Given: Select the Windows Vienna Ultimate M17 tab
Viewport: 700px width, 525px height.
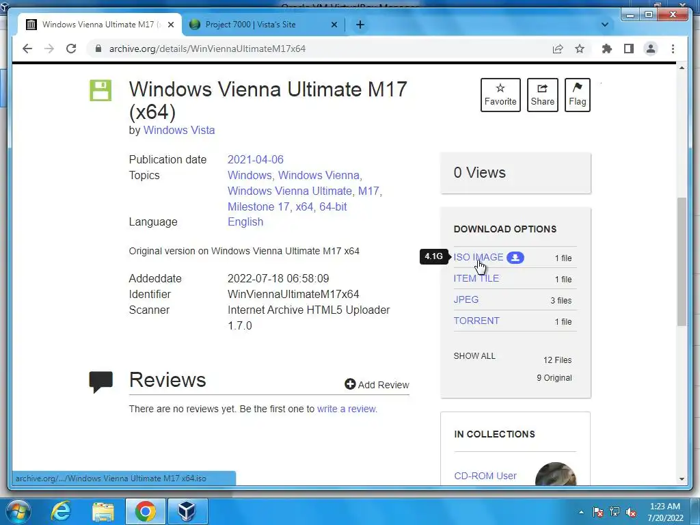Looking at the screenshot, I should pos(100,25).
